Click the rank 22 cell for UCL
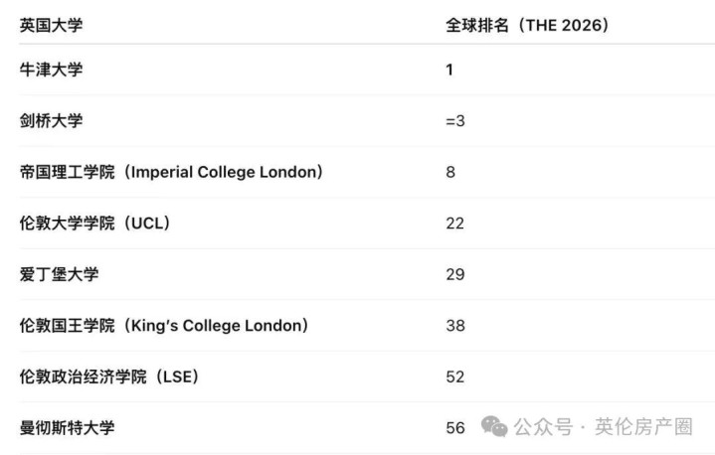This screenshot has width=715, height=455. 454,223
